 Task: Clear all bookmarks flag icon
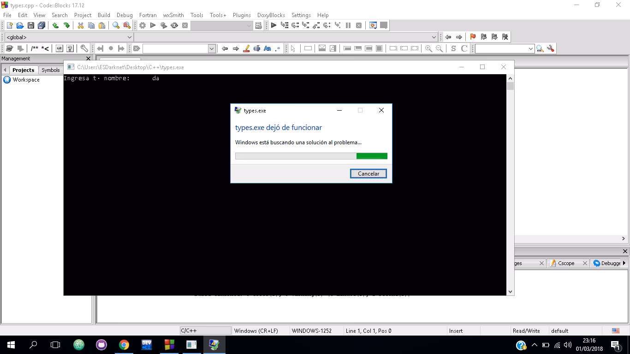(505, 37)
